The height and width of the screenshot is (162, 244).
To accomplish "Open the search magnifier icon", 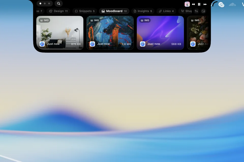I will pyautogui.click(x=58, y=3).
